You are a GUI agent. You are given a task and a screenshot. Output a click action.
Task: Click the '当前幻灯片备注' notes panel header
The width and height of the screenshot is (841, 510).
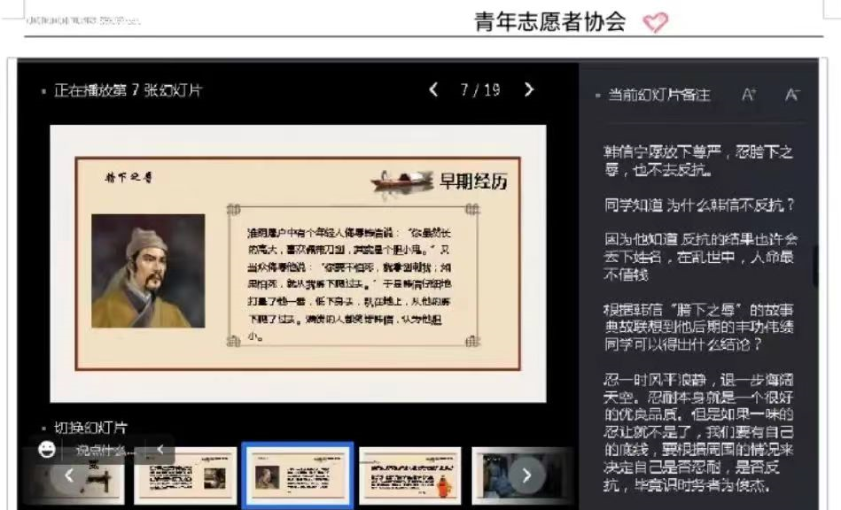[658, 95]
